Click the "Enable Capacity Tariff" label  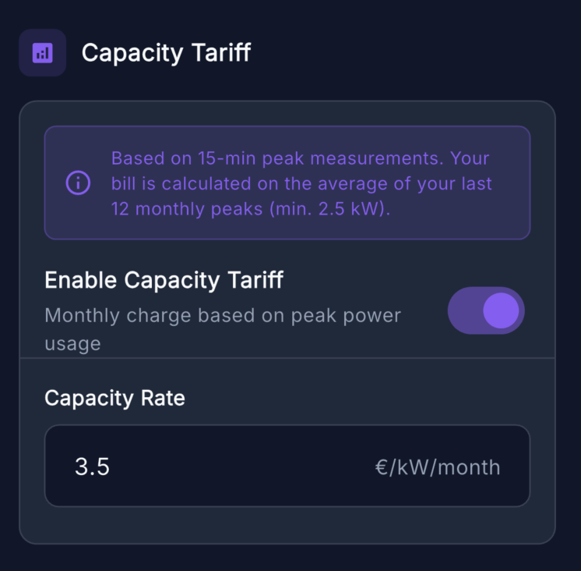pyautogui.click(x=164, y=281)
